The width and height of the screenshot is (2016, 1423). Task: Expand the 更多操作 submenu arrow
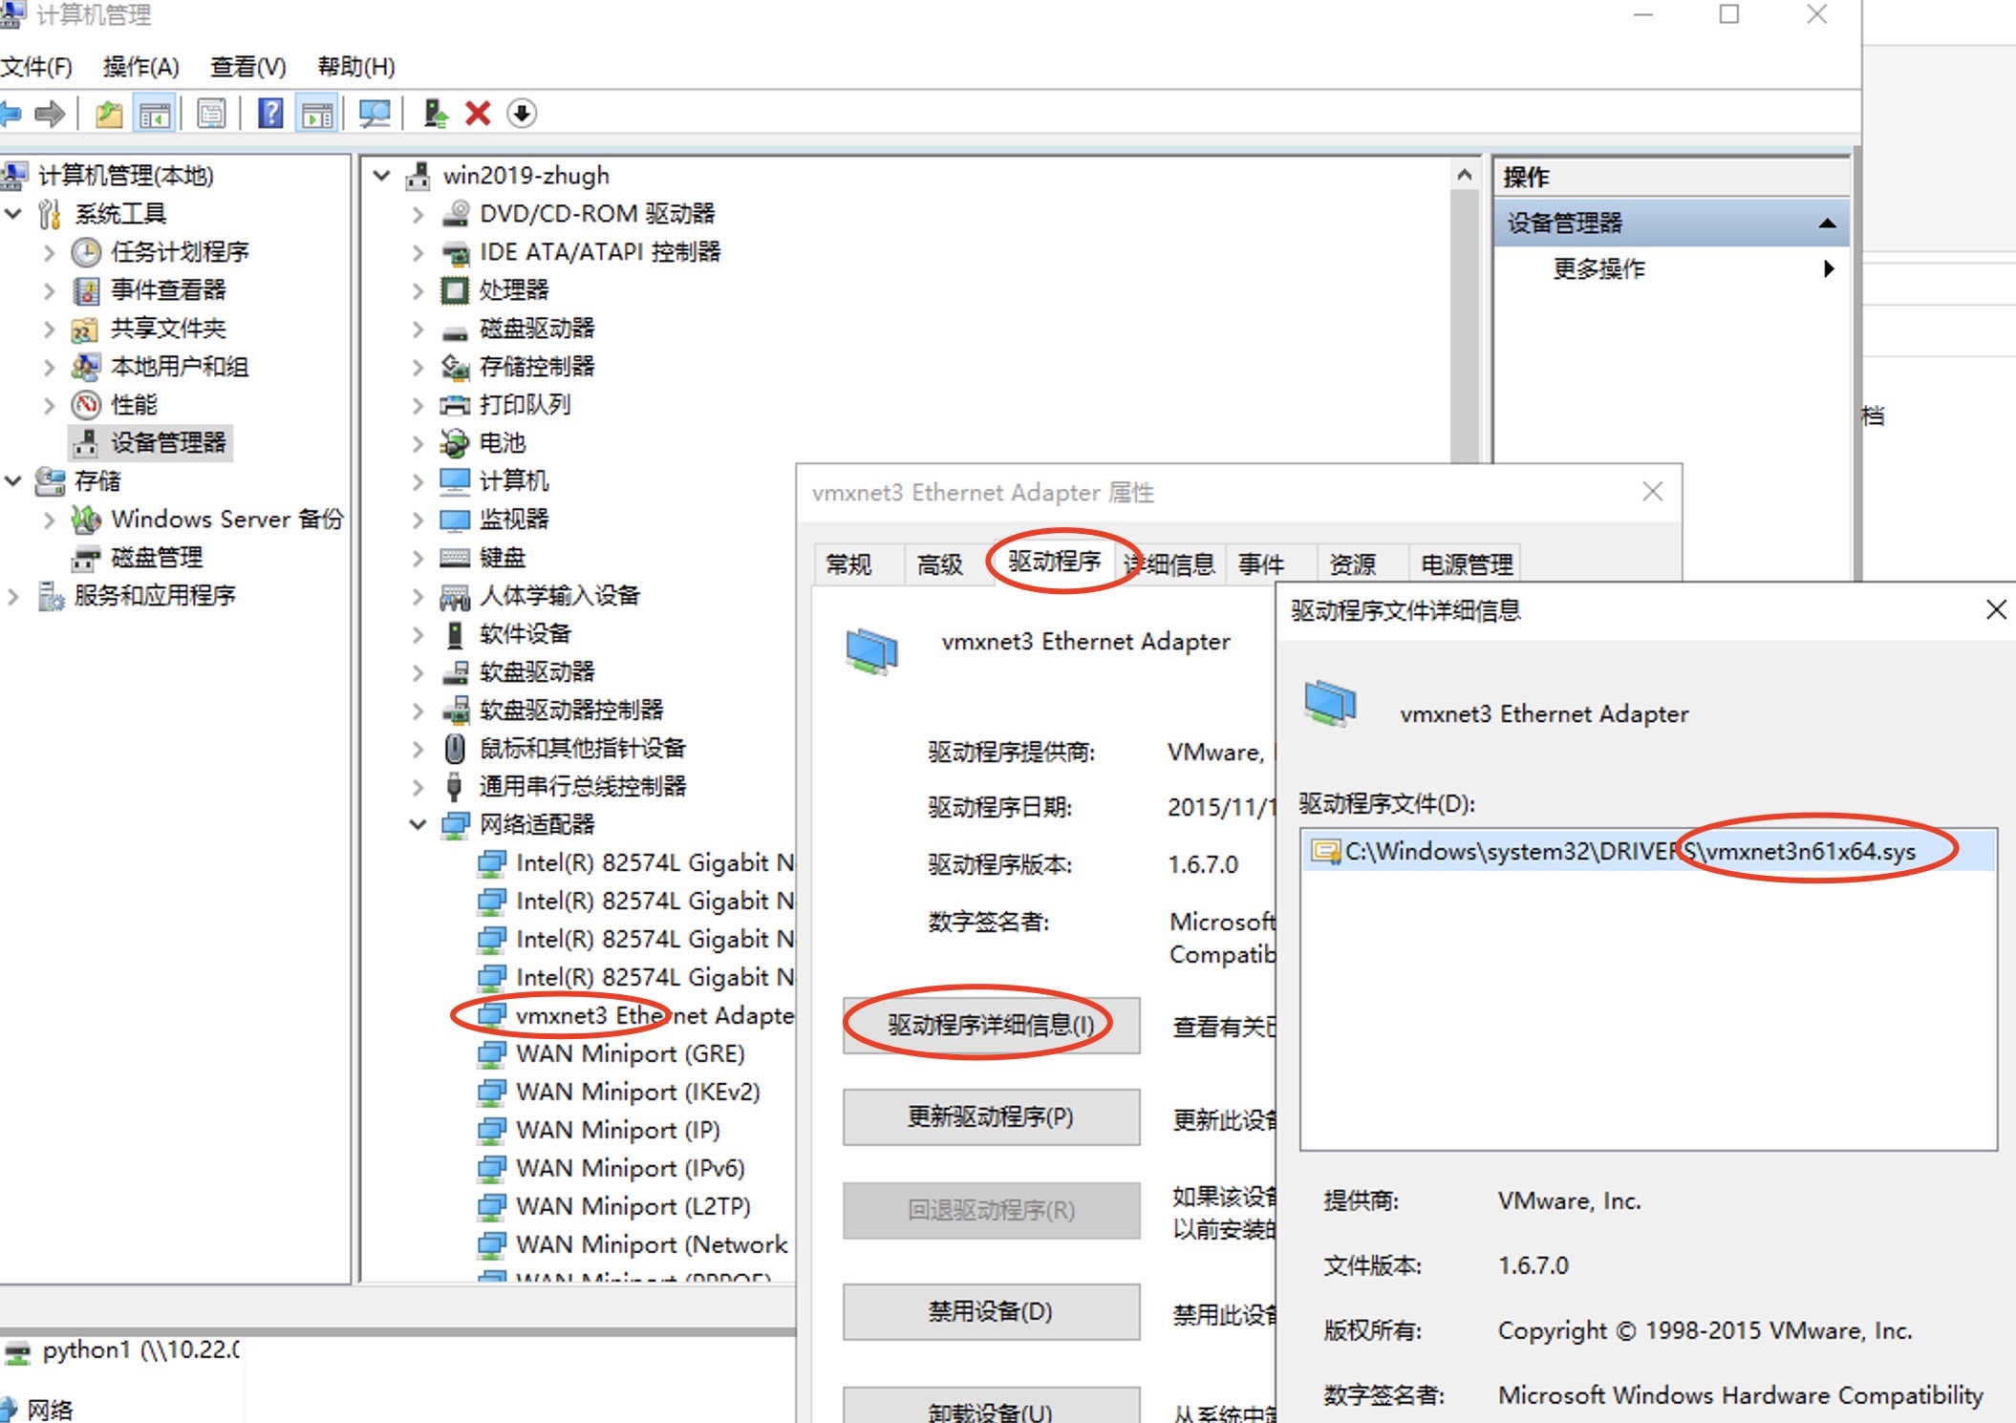pyautogui.click(x=1828, y=268)
